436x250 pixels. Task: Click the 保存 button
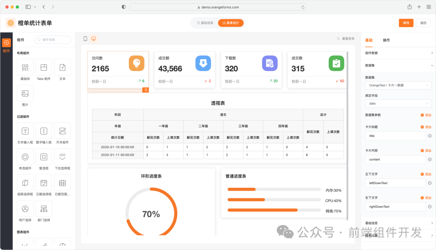click(406, 23)
